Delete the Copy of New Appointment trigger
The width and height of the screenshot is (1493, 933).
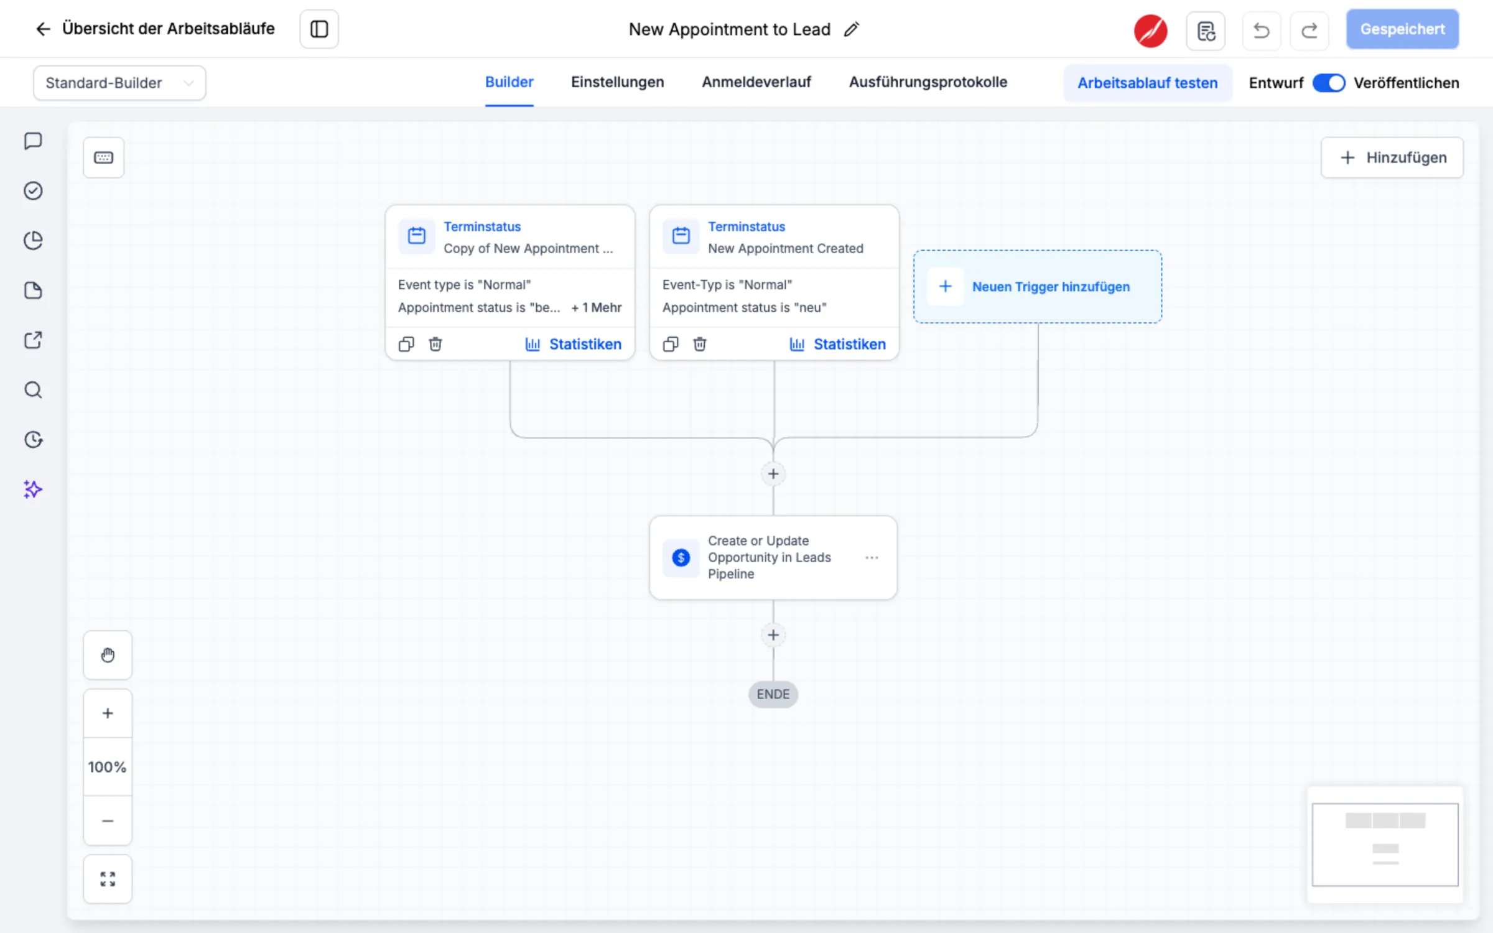(x=435, y=344)
